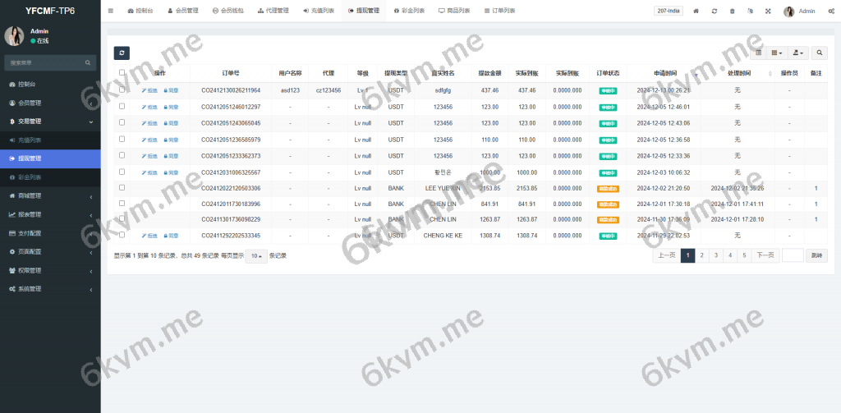This screenshot has width=841, height=413.
Task: Click 拒绝 for order CO2412130026211964
Action: click(149, 90)
